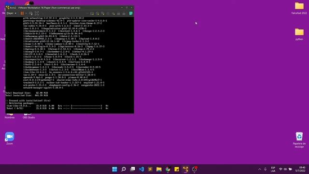This screenshot has height=174, width=309.
Task: Click the 'Total Installed Size' line
Action: [27, 95]
